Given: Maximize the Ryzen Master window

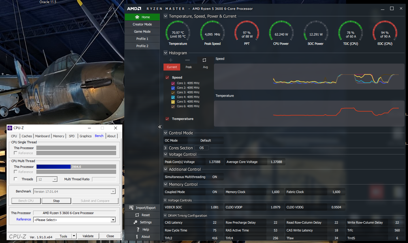Looking at the screenshot, I should point(392,9).
